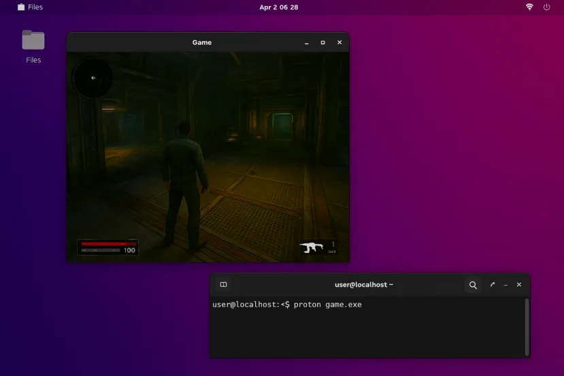Maximize the Game window
564x376 pixels.
coord(322,42)
